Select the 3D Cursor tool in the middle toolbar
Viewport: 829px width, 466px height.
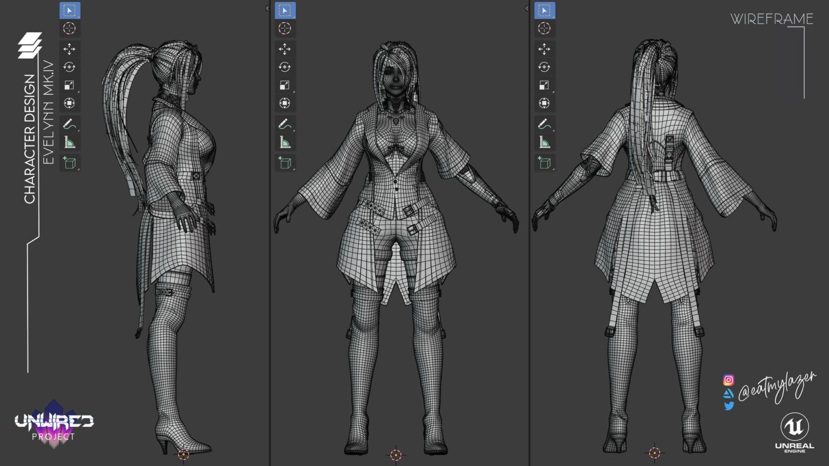(x=285, y=29)
